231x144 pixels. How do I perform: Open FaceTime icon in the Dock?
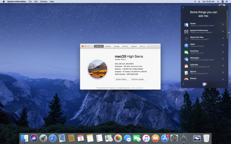tap(137, 138)
